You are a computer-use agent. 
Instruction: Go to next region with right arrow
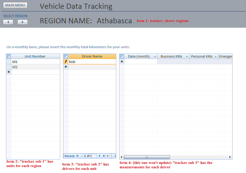click(x=22, y=22)
